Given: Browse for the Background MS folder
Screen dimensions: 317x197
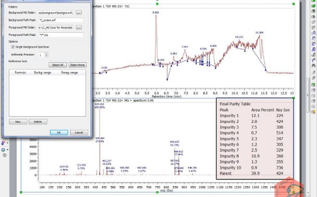Looking at the screenshot, I should pos(78,12).
